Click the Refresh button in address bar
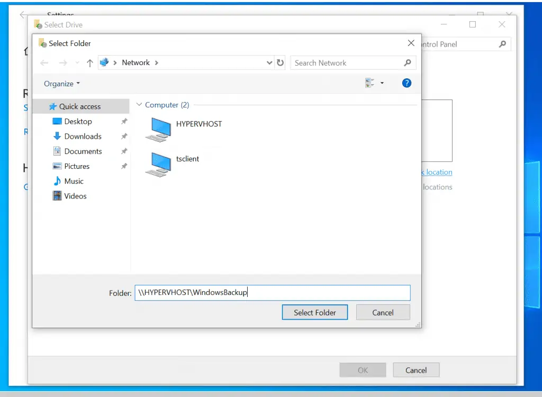 (x=281, y=62)
